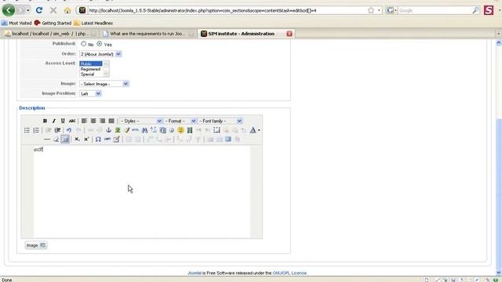This screenshot has height=282, width=502.
Task: Toggle bold formatting in description editor
Action: (x=45, y=121)
